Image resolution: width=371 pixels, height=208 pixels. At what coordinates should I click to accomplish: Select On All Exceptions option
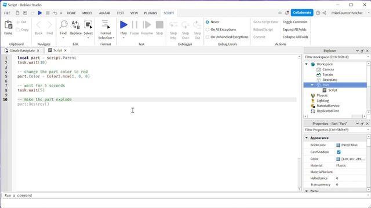pos(208,29)
